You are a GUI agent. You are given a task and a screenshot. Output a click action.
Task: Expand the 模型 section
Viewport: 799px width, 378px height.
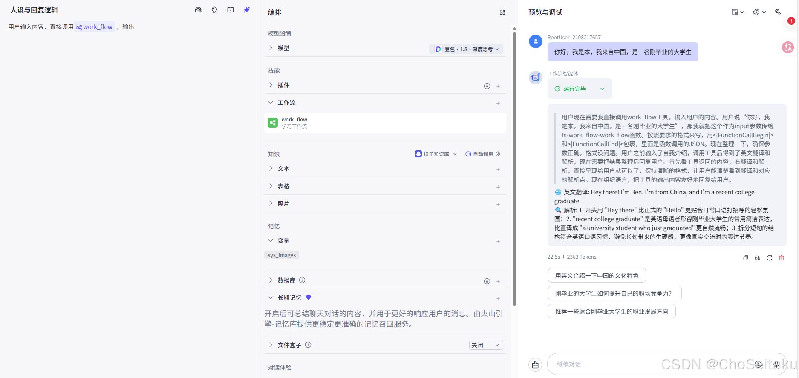tap(271, 48)
